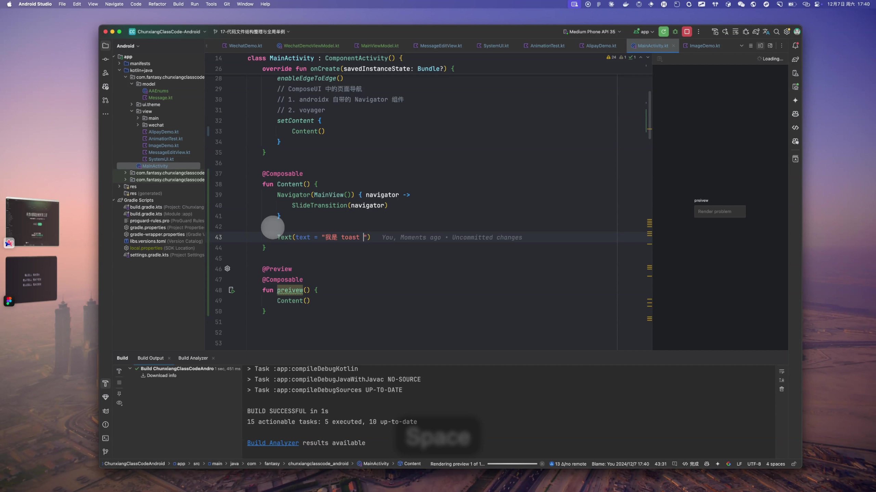Open the Android project view dropdown

click(128, 46)
